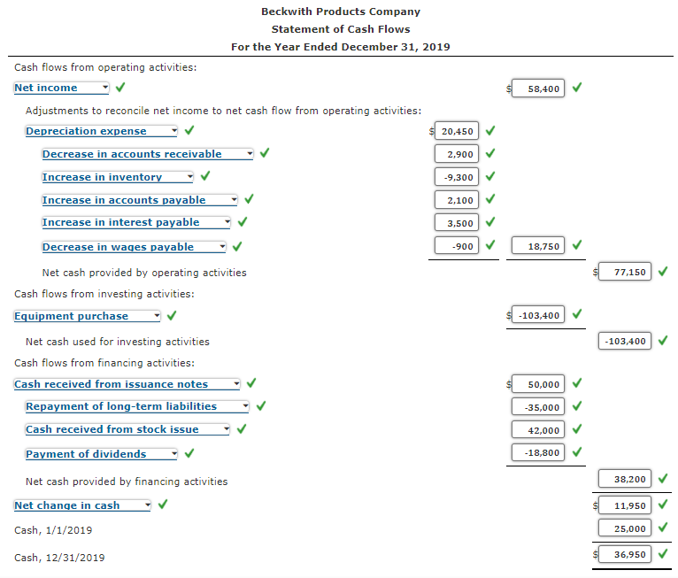The width and height of the screenshot is (678, 578).
Task: Select the financing activities total 38,200
Action: point(625,479)
